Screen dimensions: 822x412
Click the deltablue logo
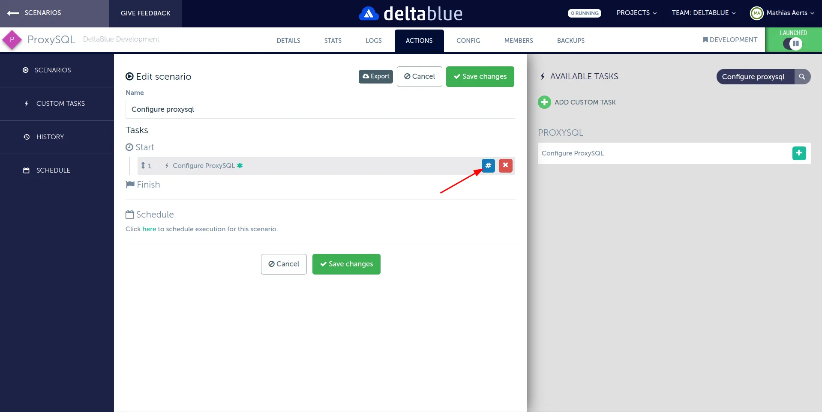[x=410, y=13]
